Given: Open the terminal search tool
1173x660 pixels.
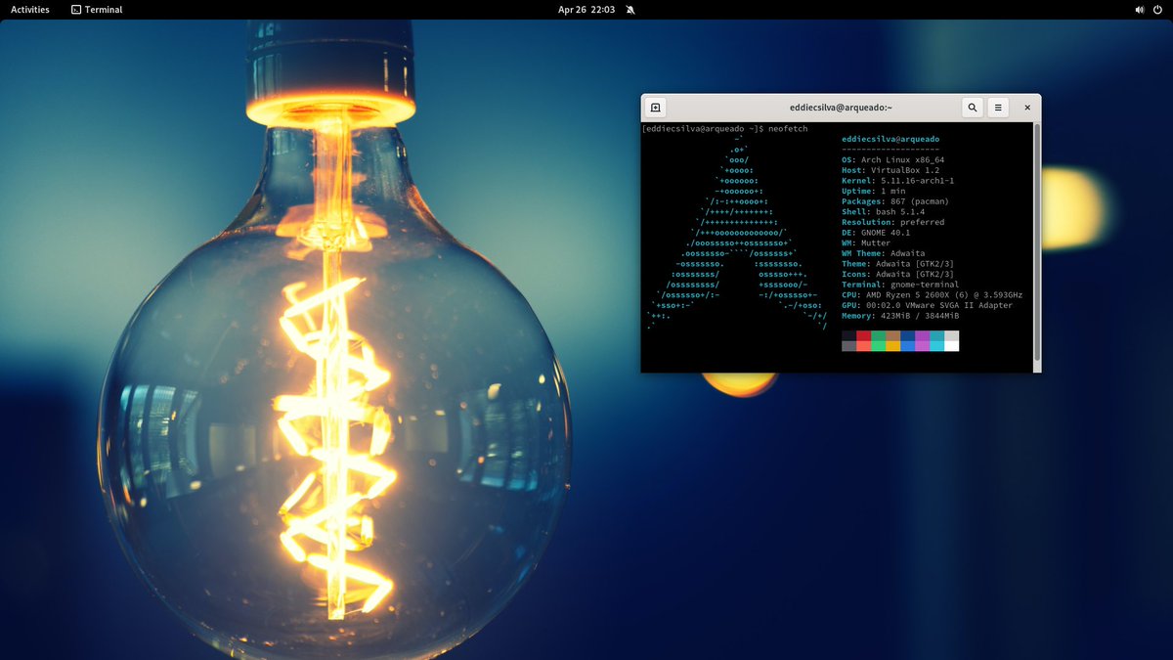Looking at the screenshot, I should pyautogui.click(x=973, y=108).
